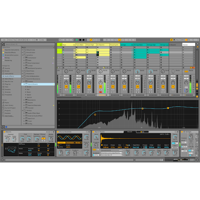Launch first clip in Piano Main track
This screenshot has height=200, width=200.
pos(77,50)
